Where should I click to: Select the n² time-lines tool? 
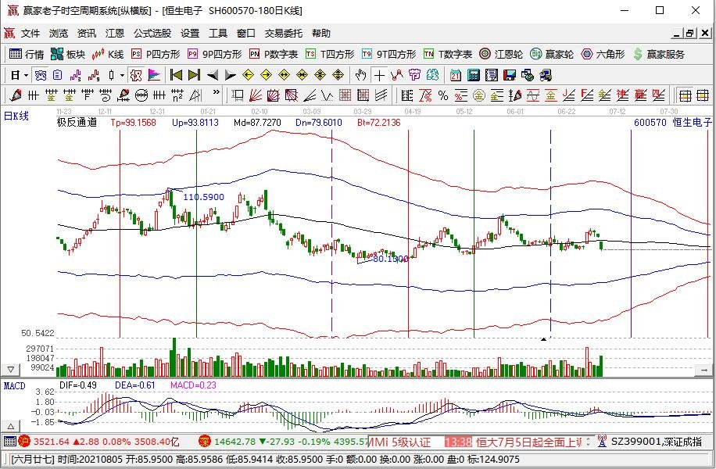177,95
